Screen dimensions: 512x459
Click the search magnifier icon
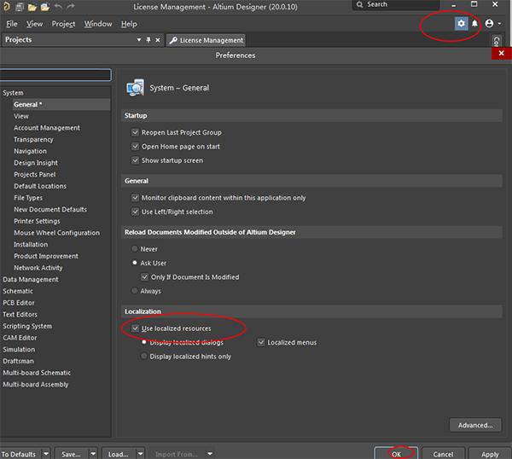coord(359,4)
